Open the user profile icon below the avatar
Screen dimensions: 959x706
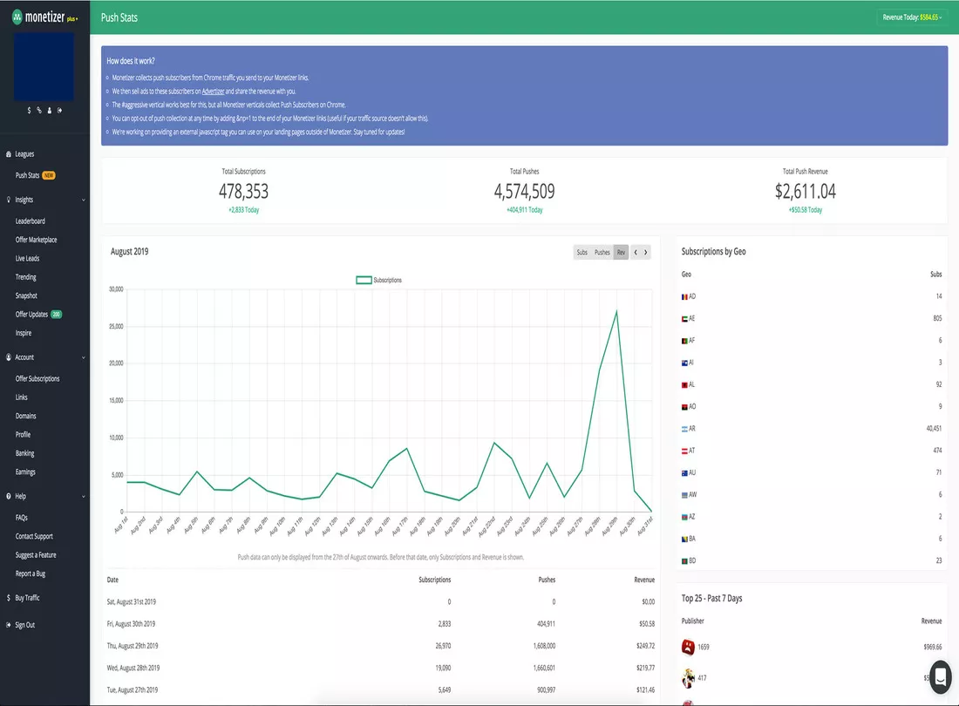pos(50,111)
